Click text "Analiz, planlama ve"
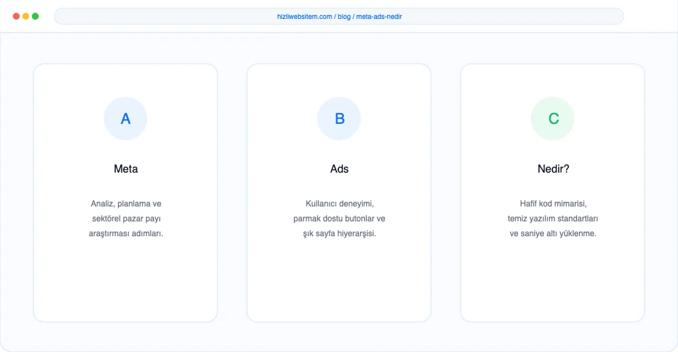The height and width of the screenshot is (352, 678). [x=126, y=204]
